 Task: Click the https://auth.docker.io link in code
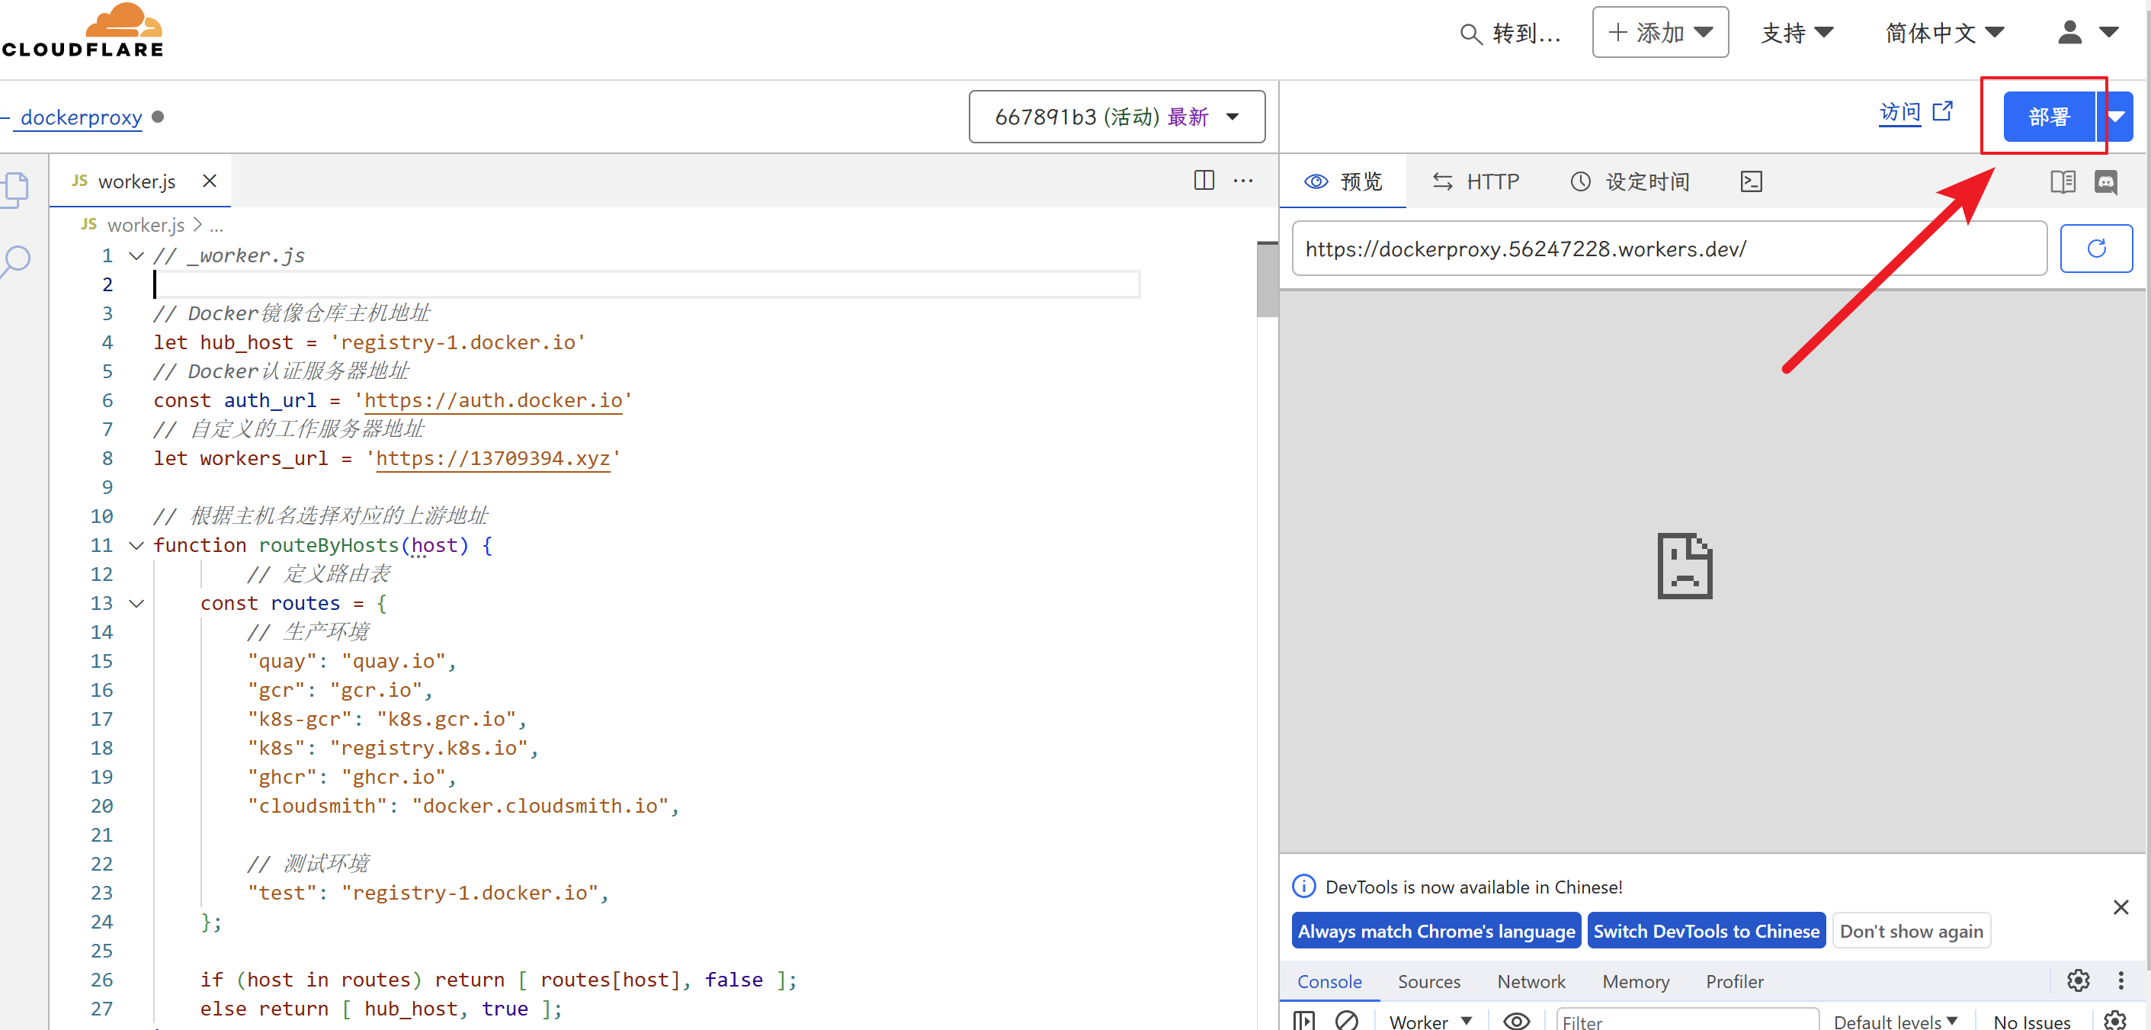click(492, 400)
